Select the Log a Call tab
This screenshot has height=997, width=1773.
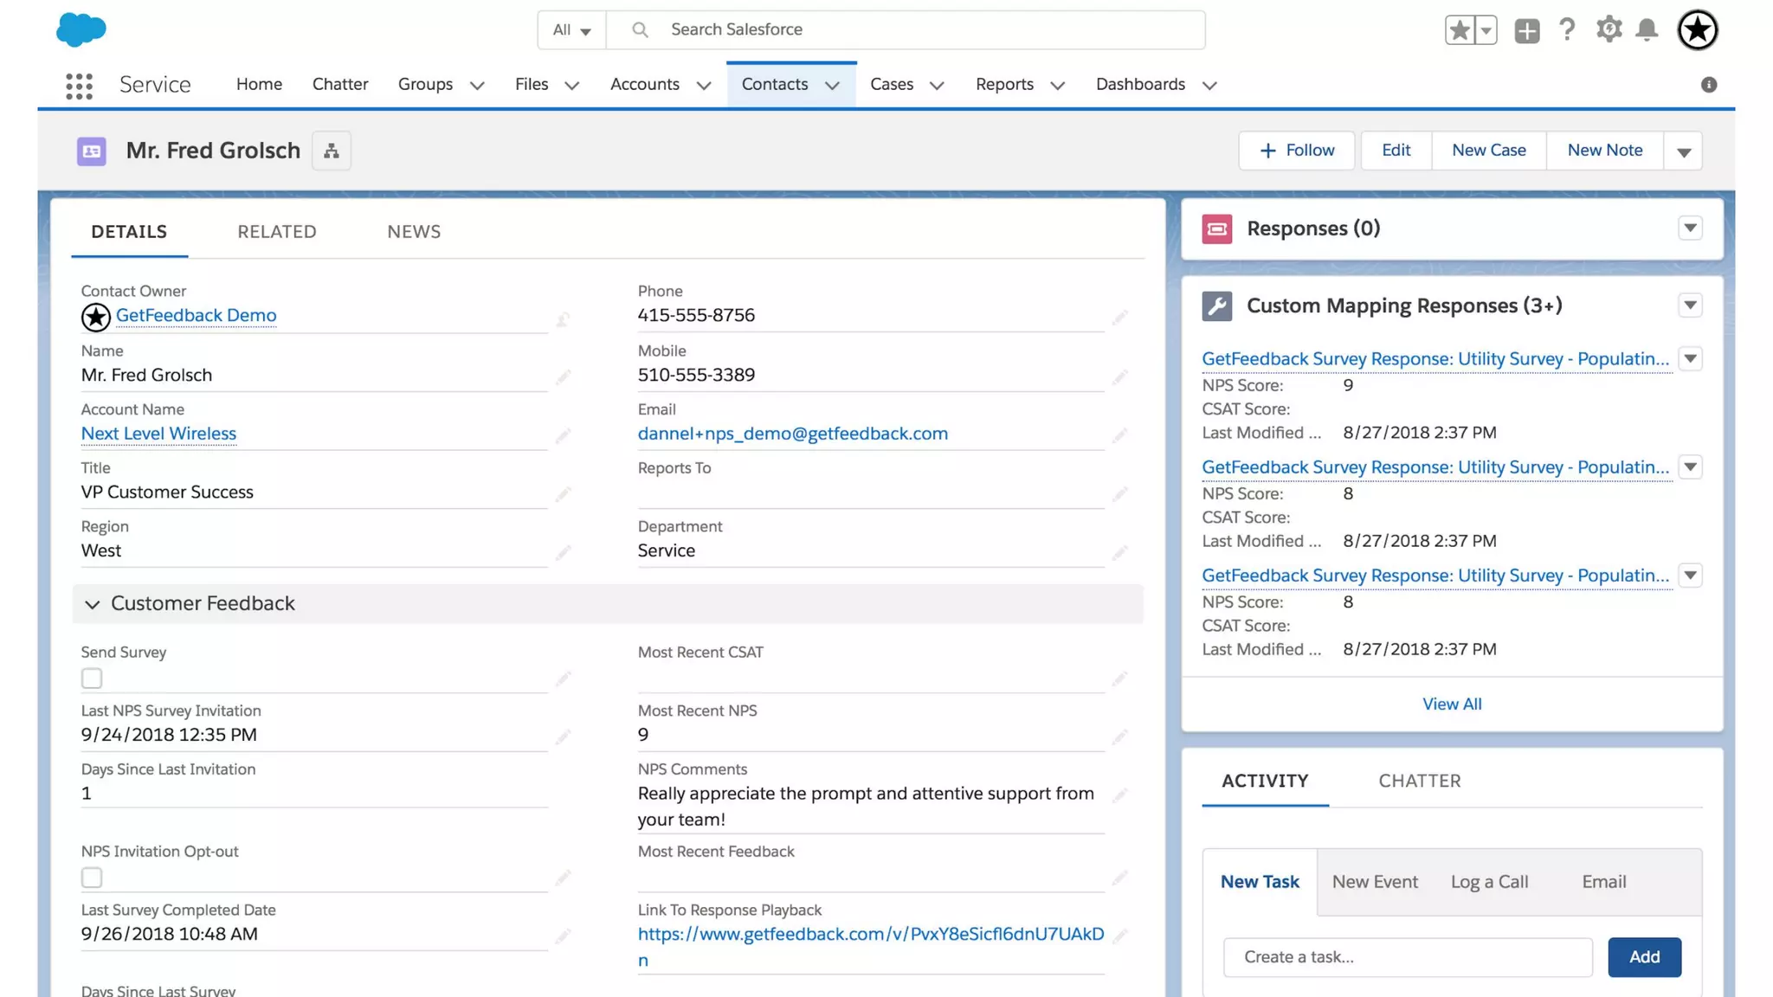click(1489, 882)
